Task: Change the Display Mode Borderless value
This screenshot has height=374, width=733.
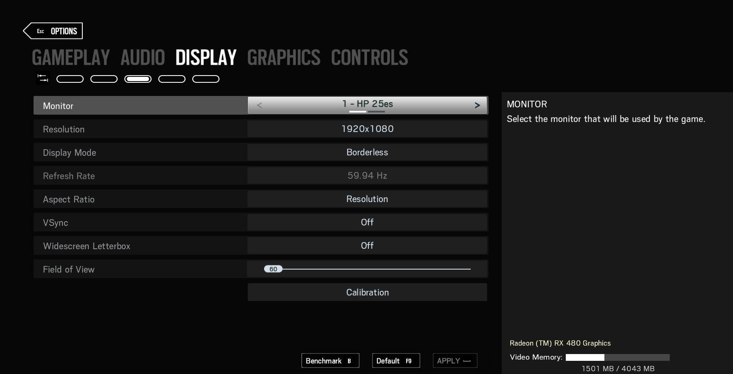Action: click(367, 152)
